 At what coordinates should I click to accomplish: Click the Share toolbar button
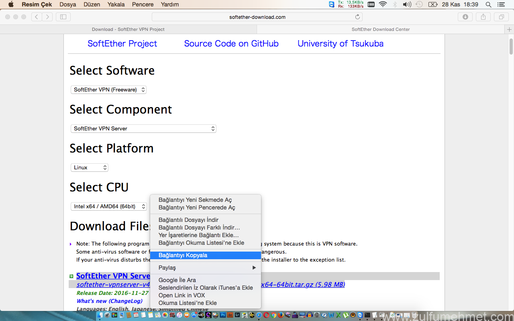pyautogui.click(x=483, y=17)
